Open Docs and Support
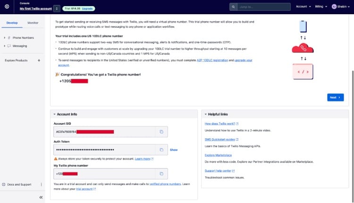Image resolution: width=354 pixels, height=203 pixels. click(19, 185)
